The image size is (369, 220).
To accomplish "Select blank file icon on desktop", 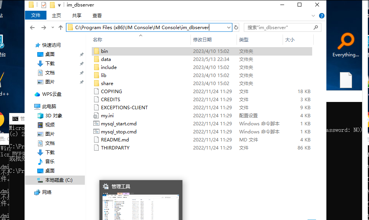I will 346,80.
